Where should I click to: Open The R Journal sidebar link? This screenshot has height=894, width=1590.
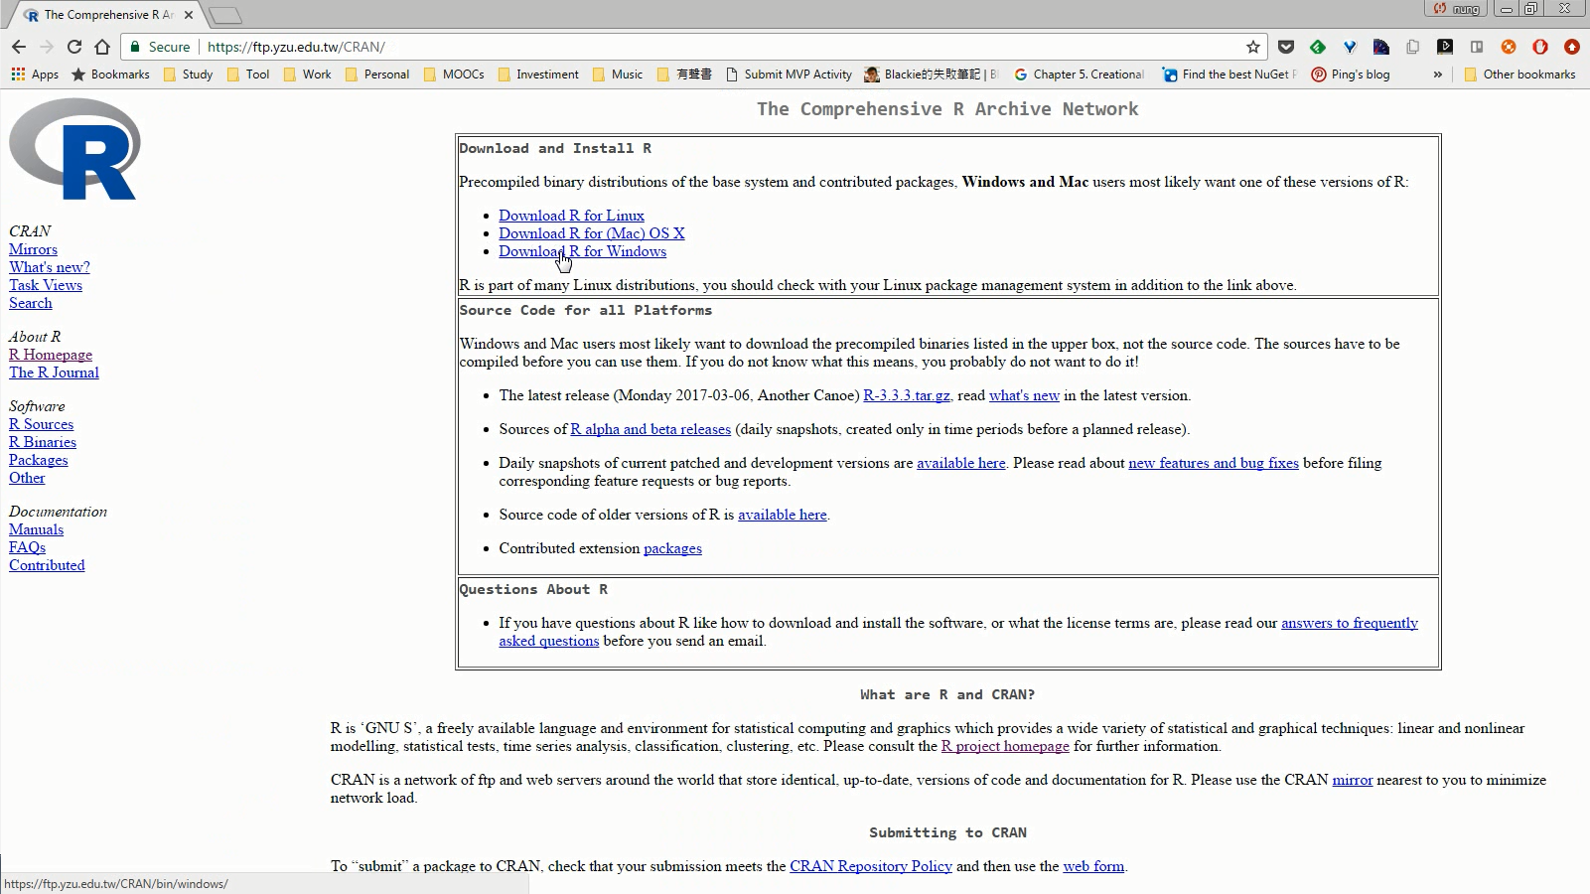pyautogui.click(x=54, y=372)
